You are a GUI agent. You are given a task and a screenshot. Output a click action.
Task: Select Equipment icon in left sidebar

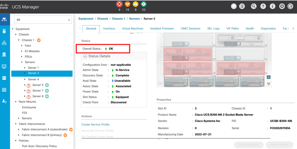[4, 20]
